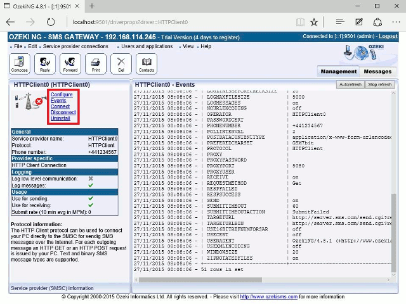Go back with browser back arrow
The image size is (406, 304).
pyautogui.click(x=10, y=22)
